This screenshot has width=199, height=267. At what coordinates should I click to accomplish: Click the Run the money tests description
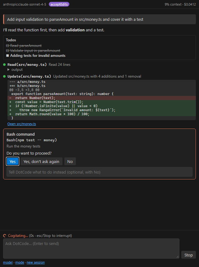[x=24, y=146]
